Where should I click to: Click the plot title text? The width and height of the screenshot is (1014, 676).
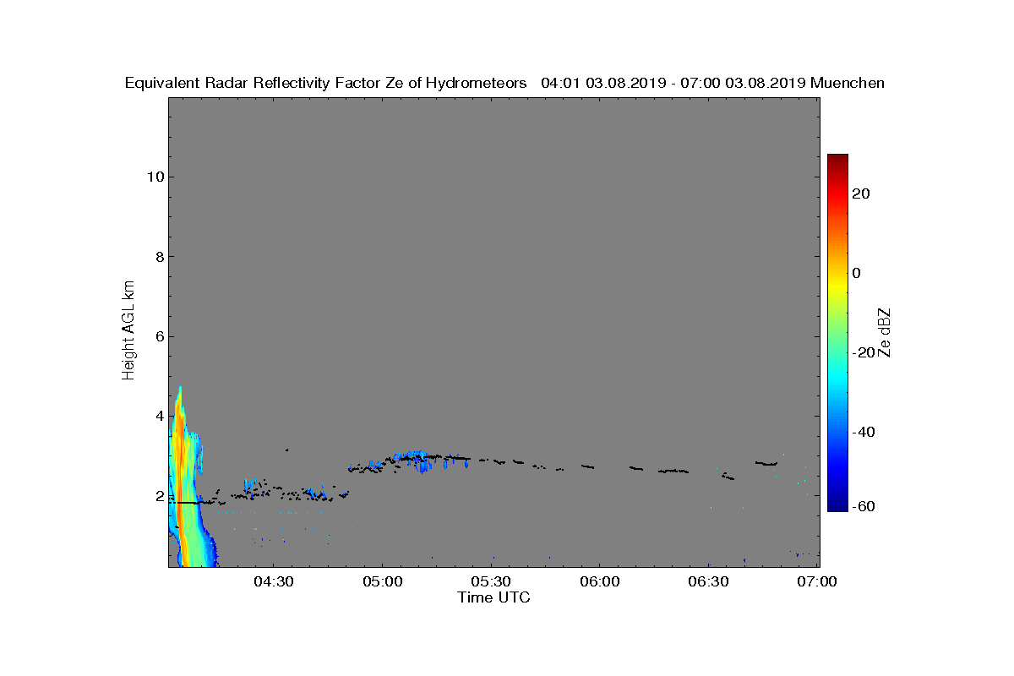coord(504,83)
